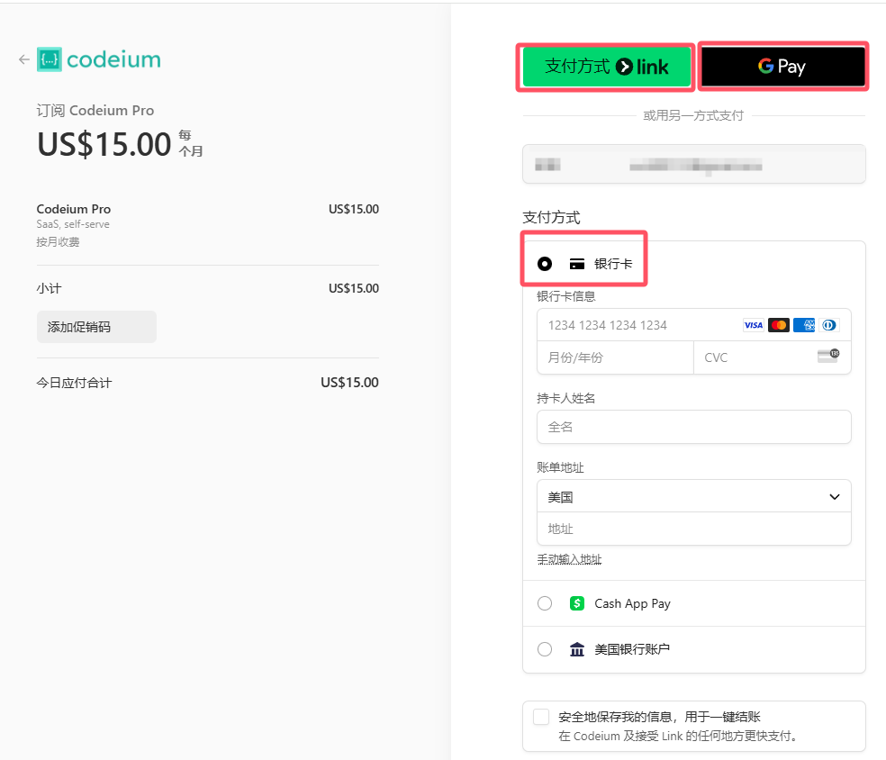Select the 美国银行账户 radio option
The width and height of the screenshot is (886, 760).
[x=545, y=649]
